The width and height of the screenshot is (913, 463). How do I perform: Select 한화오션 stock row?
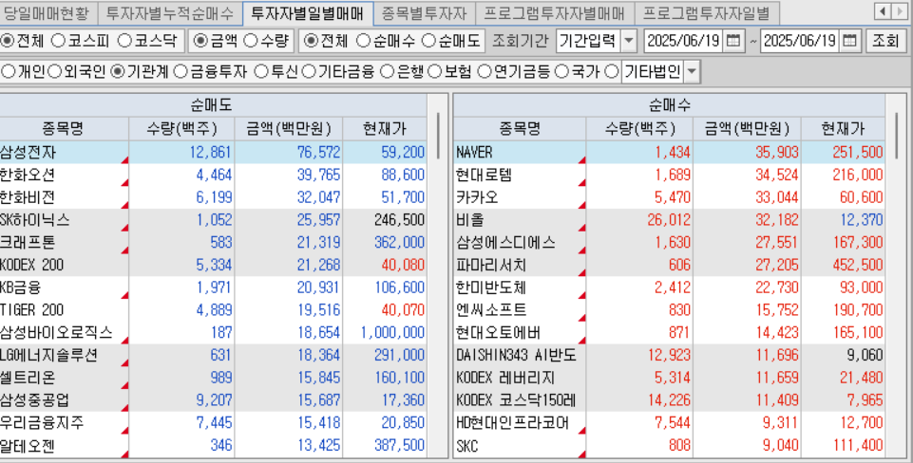click(213, 175)
